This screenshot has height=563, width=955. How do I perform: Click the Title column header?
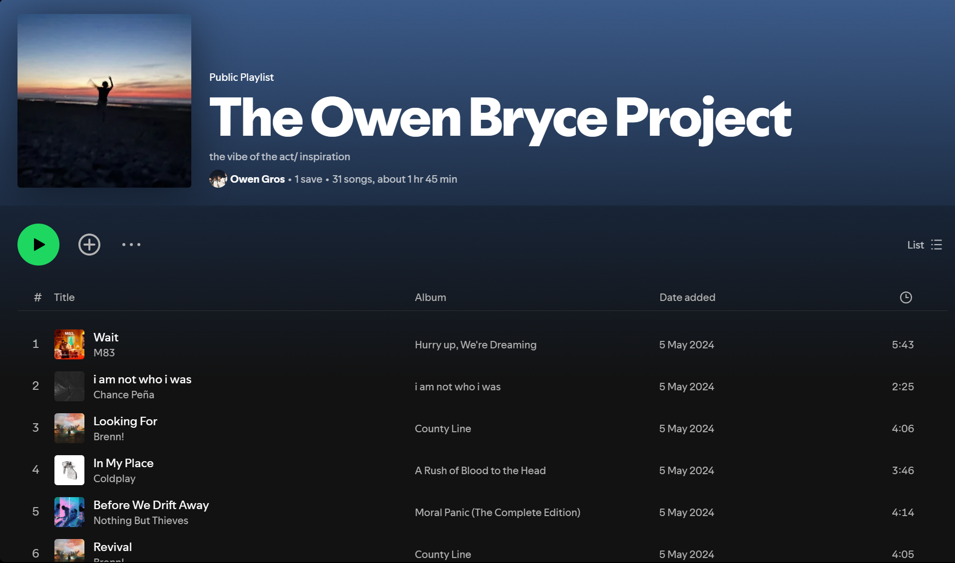coord(64,297)
